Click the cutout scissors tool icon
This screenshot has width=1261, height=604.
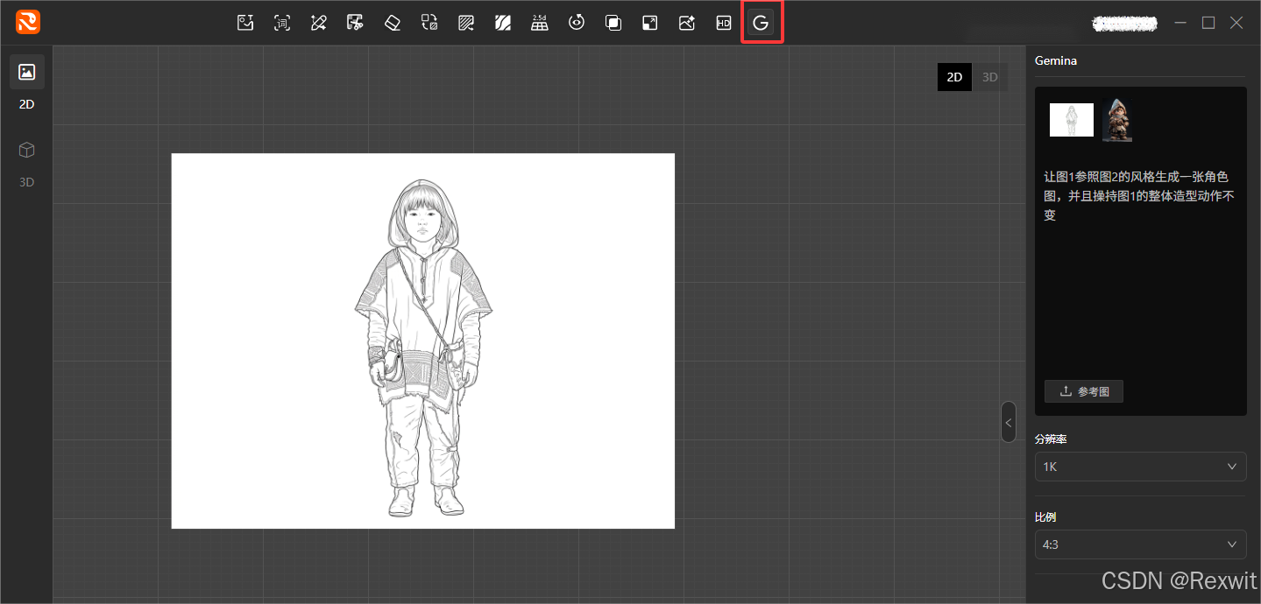coord(355,23)
